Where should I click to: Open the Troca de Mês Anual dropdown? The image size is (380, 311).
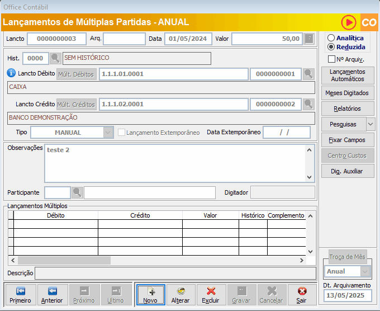pos(365,271)
